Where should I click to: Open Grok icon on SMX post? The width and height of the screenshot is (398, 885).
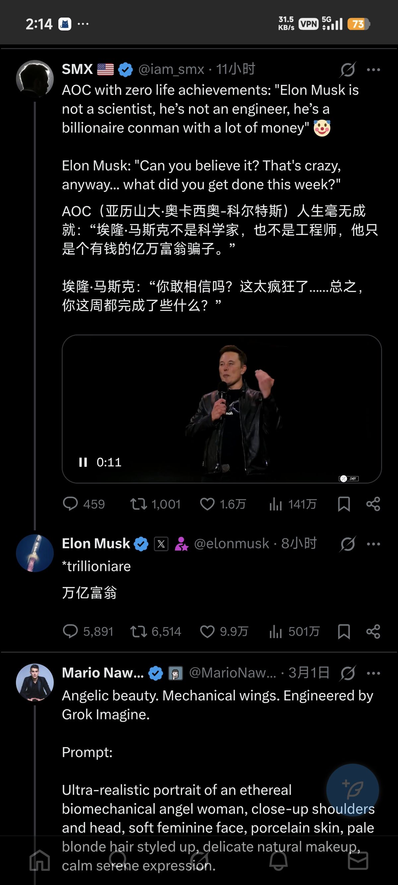pos(348,70)
